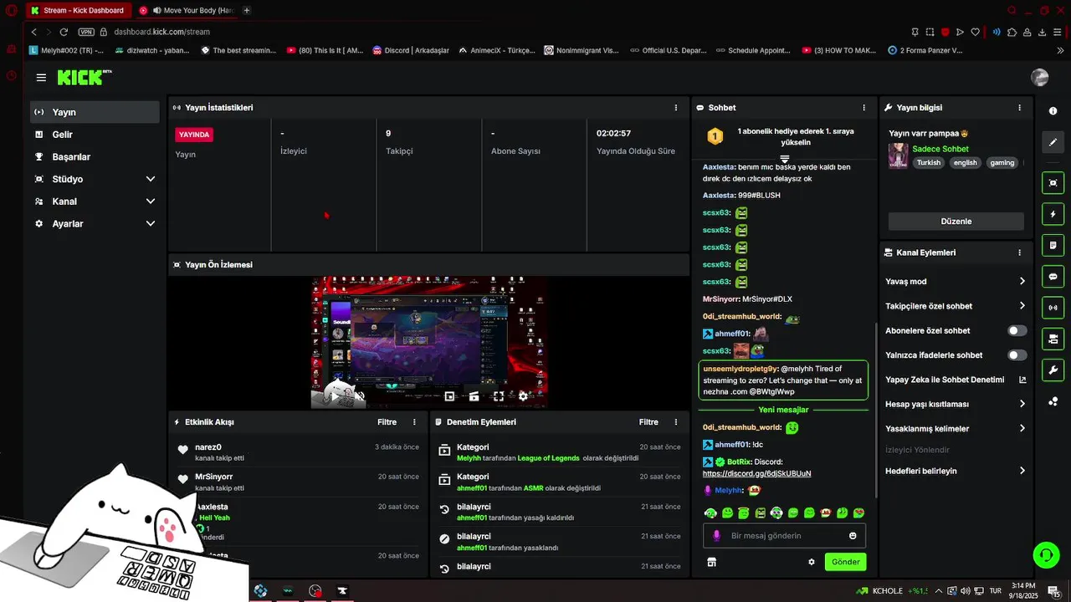Screen dimensions: 1071x602
Task: Open Yavaş mod options arrow
Action: coord(1022,282)
